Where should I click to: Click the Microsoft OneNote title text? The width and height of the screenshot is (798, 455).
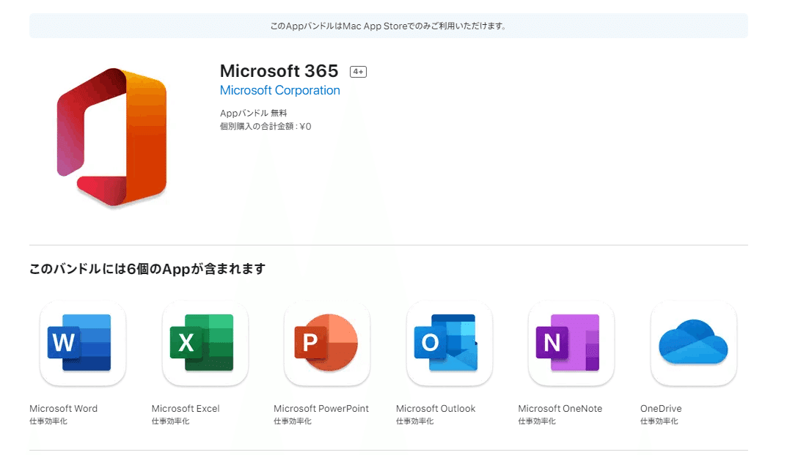pyautogui.click(x=560, y=408)
